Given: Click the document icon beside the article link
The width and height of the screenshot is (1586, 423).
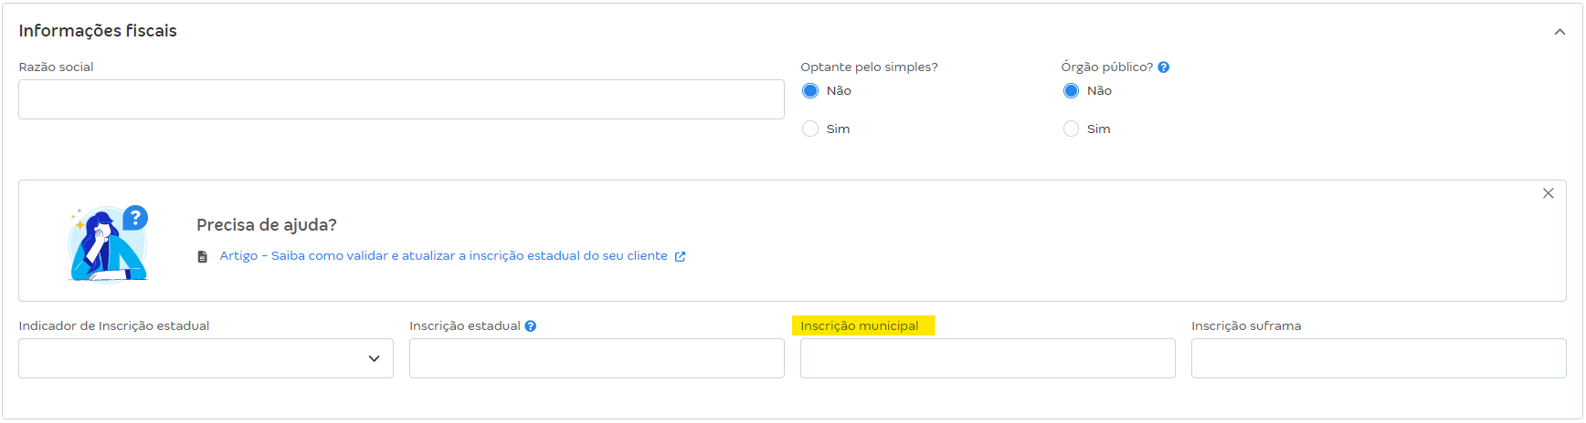Looking at the screenshot, I should [203, 257].
